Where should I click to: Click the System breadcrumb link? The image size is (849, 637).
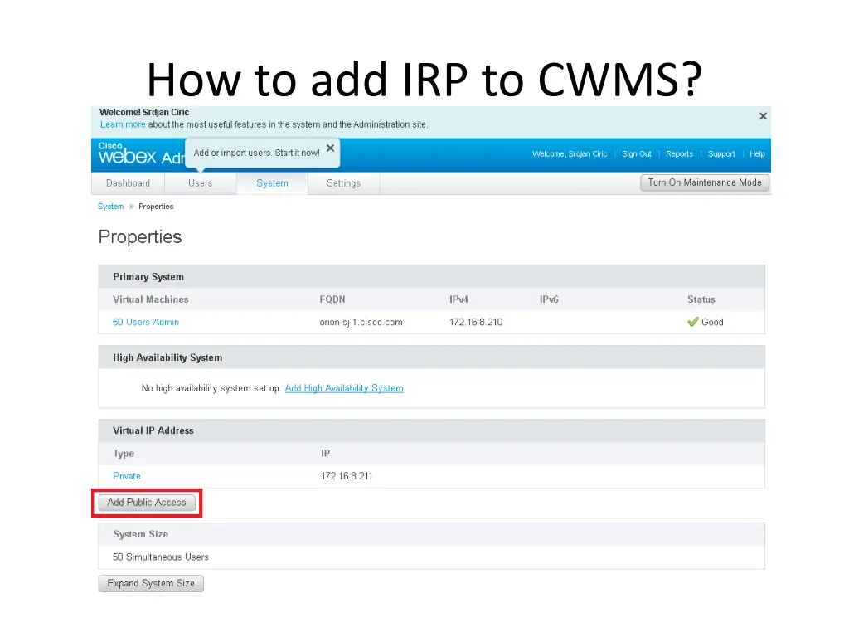[110, 207]
